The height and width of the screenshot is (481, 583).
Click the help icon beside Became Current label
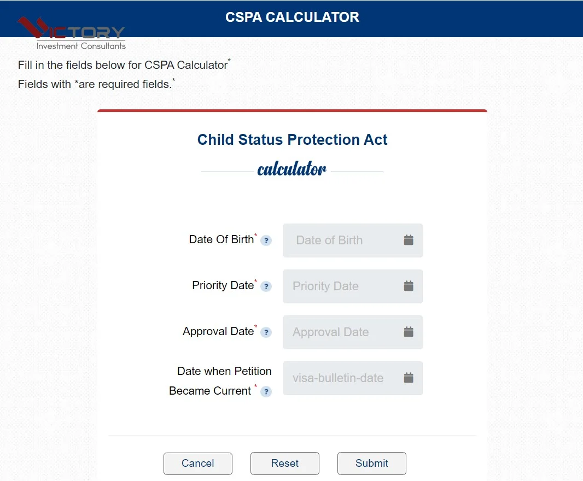tap(266, 391)
